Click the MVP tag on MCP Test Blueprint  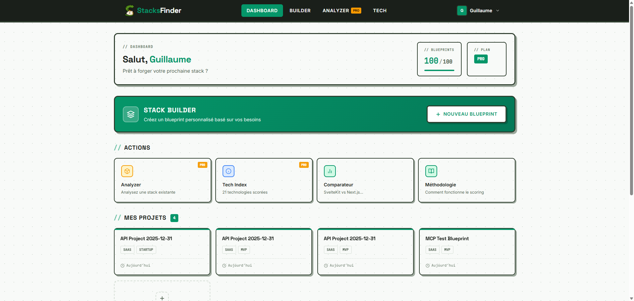click(447, 250)
